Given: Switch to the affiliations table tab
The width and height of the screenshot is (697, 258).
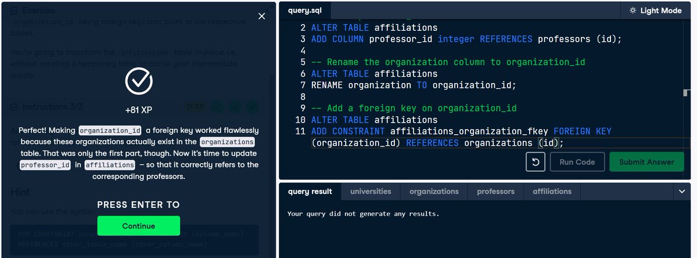Looking at the screenshot, I should point(552,191).
